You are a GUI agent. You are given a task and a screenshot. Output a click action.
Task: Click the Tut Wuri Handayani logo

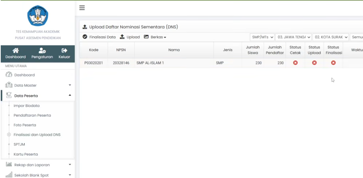pos(38,15)
